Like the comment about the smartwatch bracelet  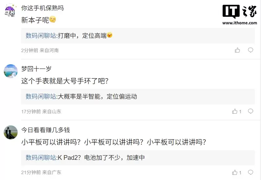click(235, 111)
